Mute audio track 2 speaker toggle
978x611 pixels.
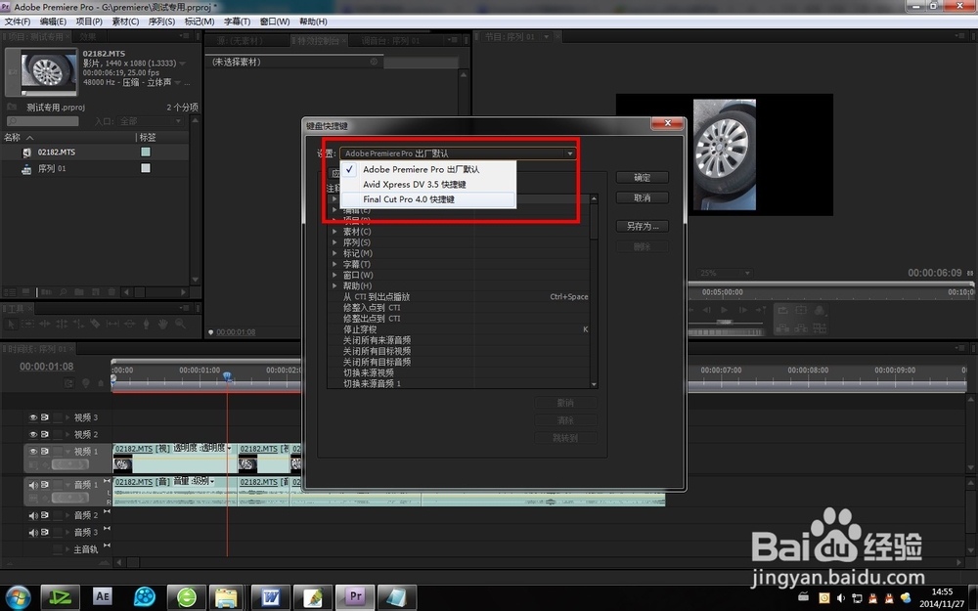pyautogui.click(x=33, y=515)
